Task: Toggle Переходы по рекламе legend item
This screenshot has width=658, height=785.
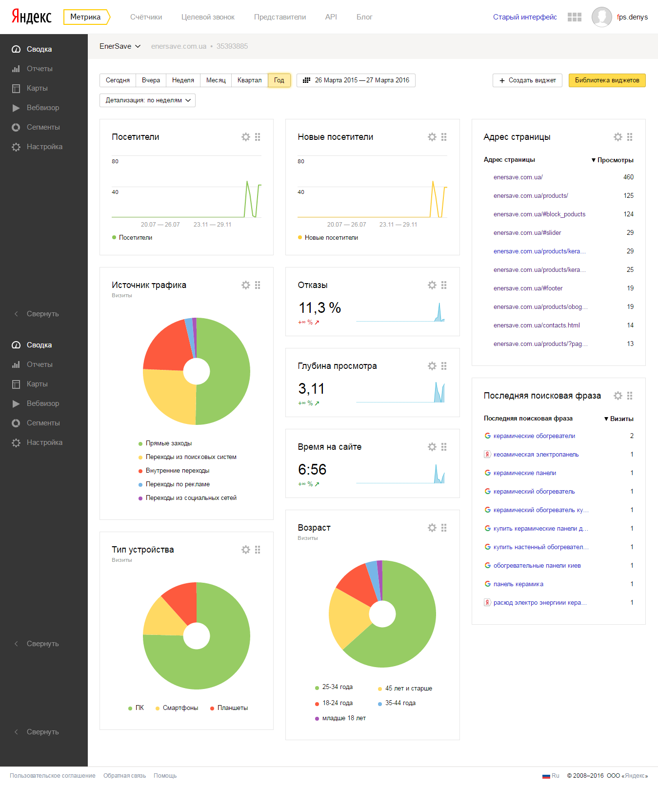Action: (174, 484)
